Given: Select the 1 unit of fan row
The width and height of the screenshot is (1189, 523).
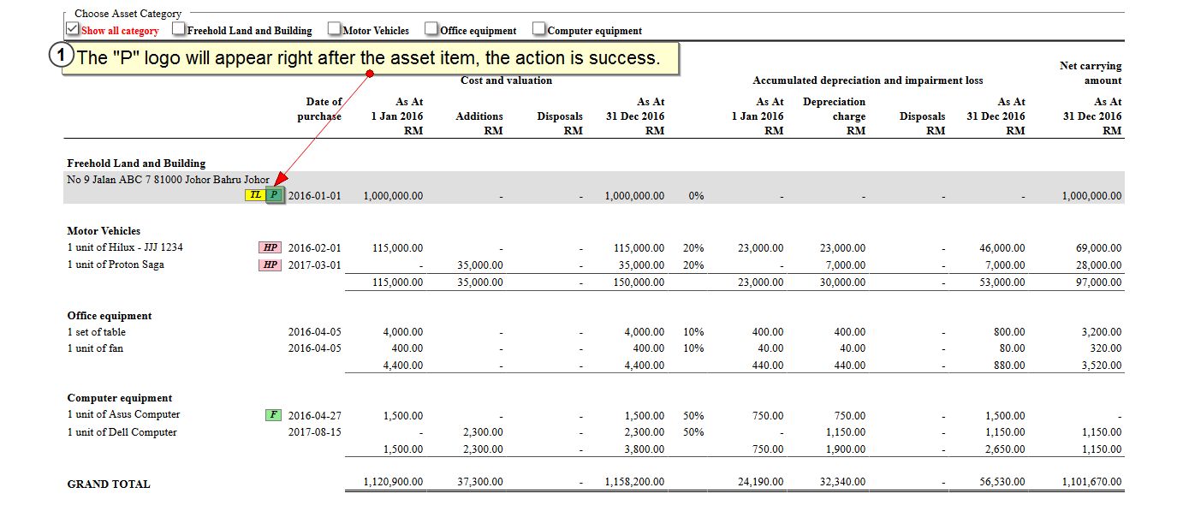Looking at the screenshot, I should (95, 348).
